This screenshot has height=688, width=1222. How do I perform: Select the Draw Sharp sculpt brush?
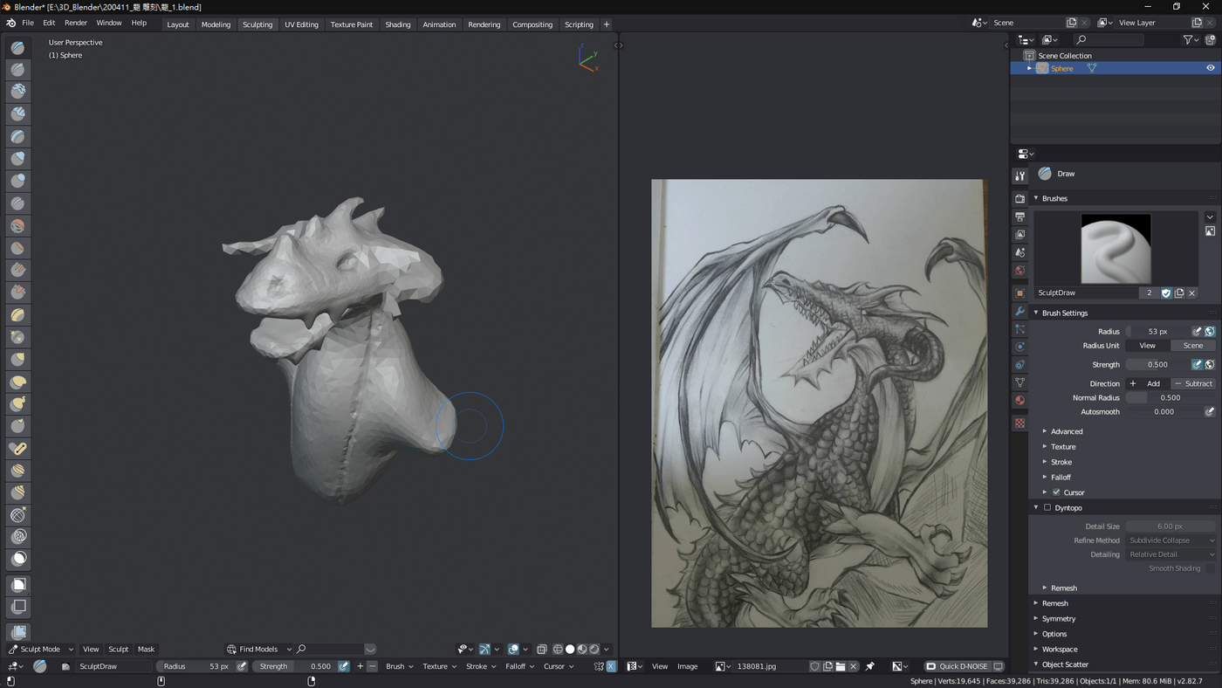click(x=18, y=69)
